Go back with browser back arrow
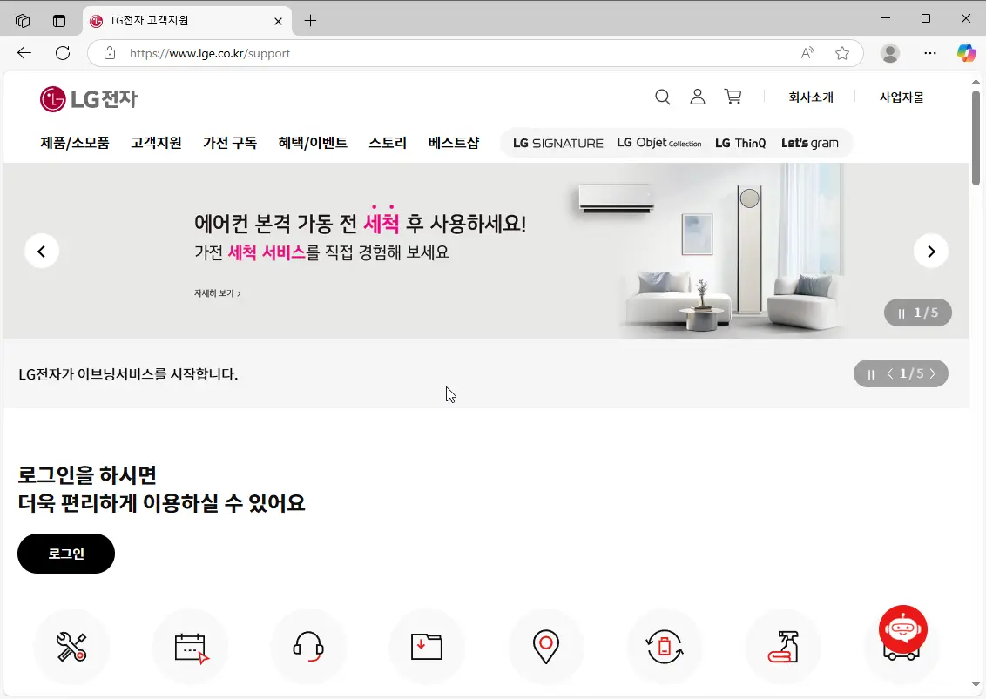 point(24,53)
